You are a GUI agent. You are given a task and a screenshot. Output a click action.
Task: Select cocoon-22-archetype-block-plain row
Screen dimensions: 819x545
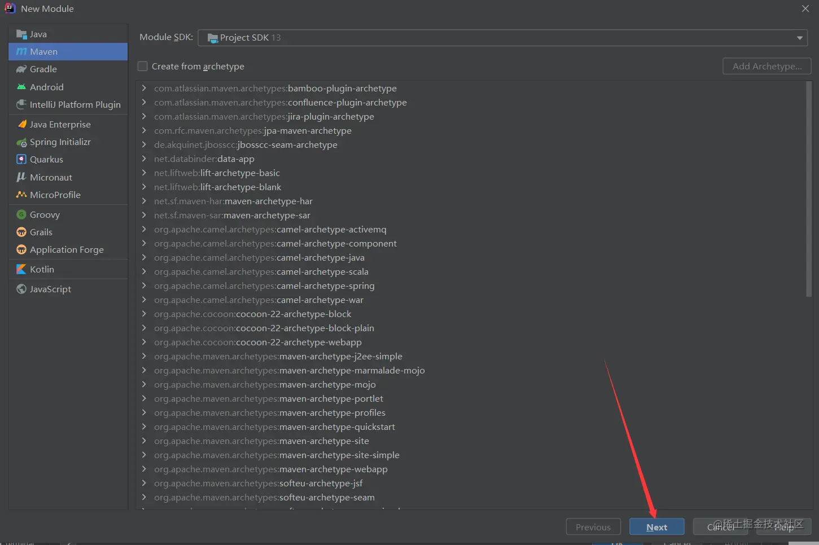471,328
